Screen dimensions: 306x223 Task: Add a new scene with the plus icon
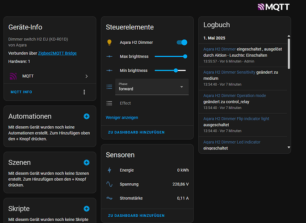tap(87, 162)
